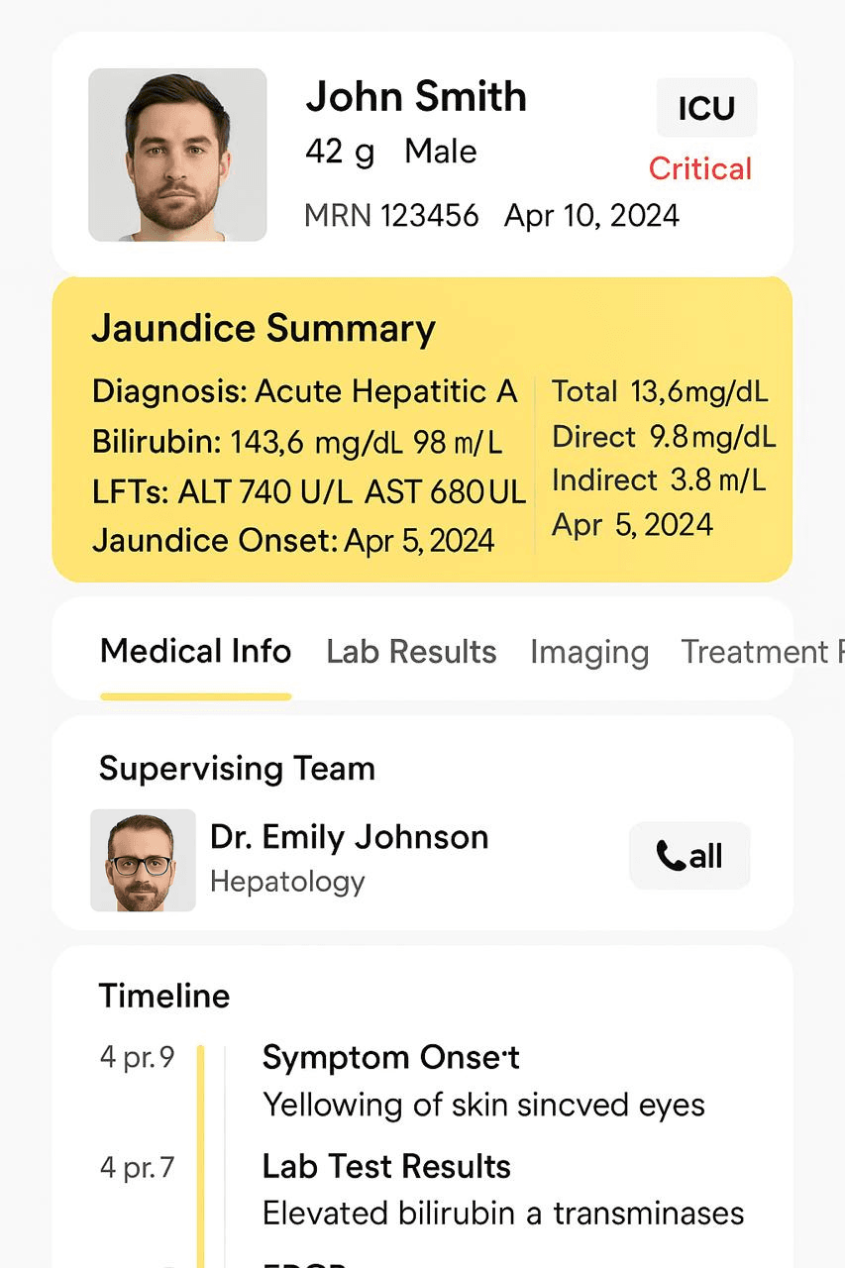Open the Lab Test Results timeline entry
Viewport: 845px width, 1268px height.
pos(386,1166)
